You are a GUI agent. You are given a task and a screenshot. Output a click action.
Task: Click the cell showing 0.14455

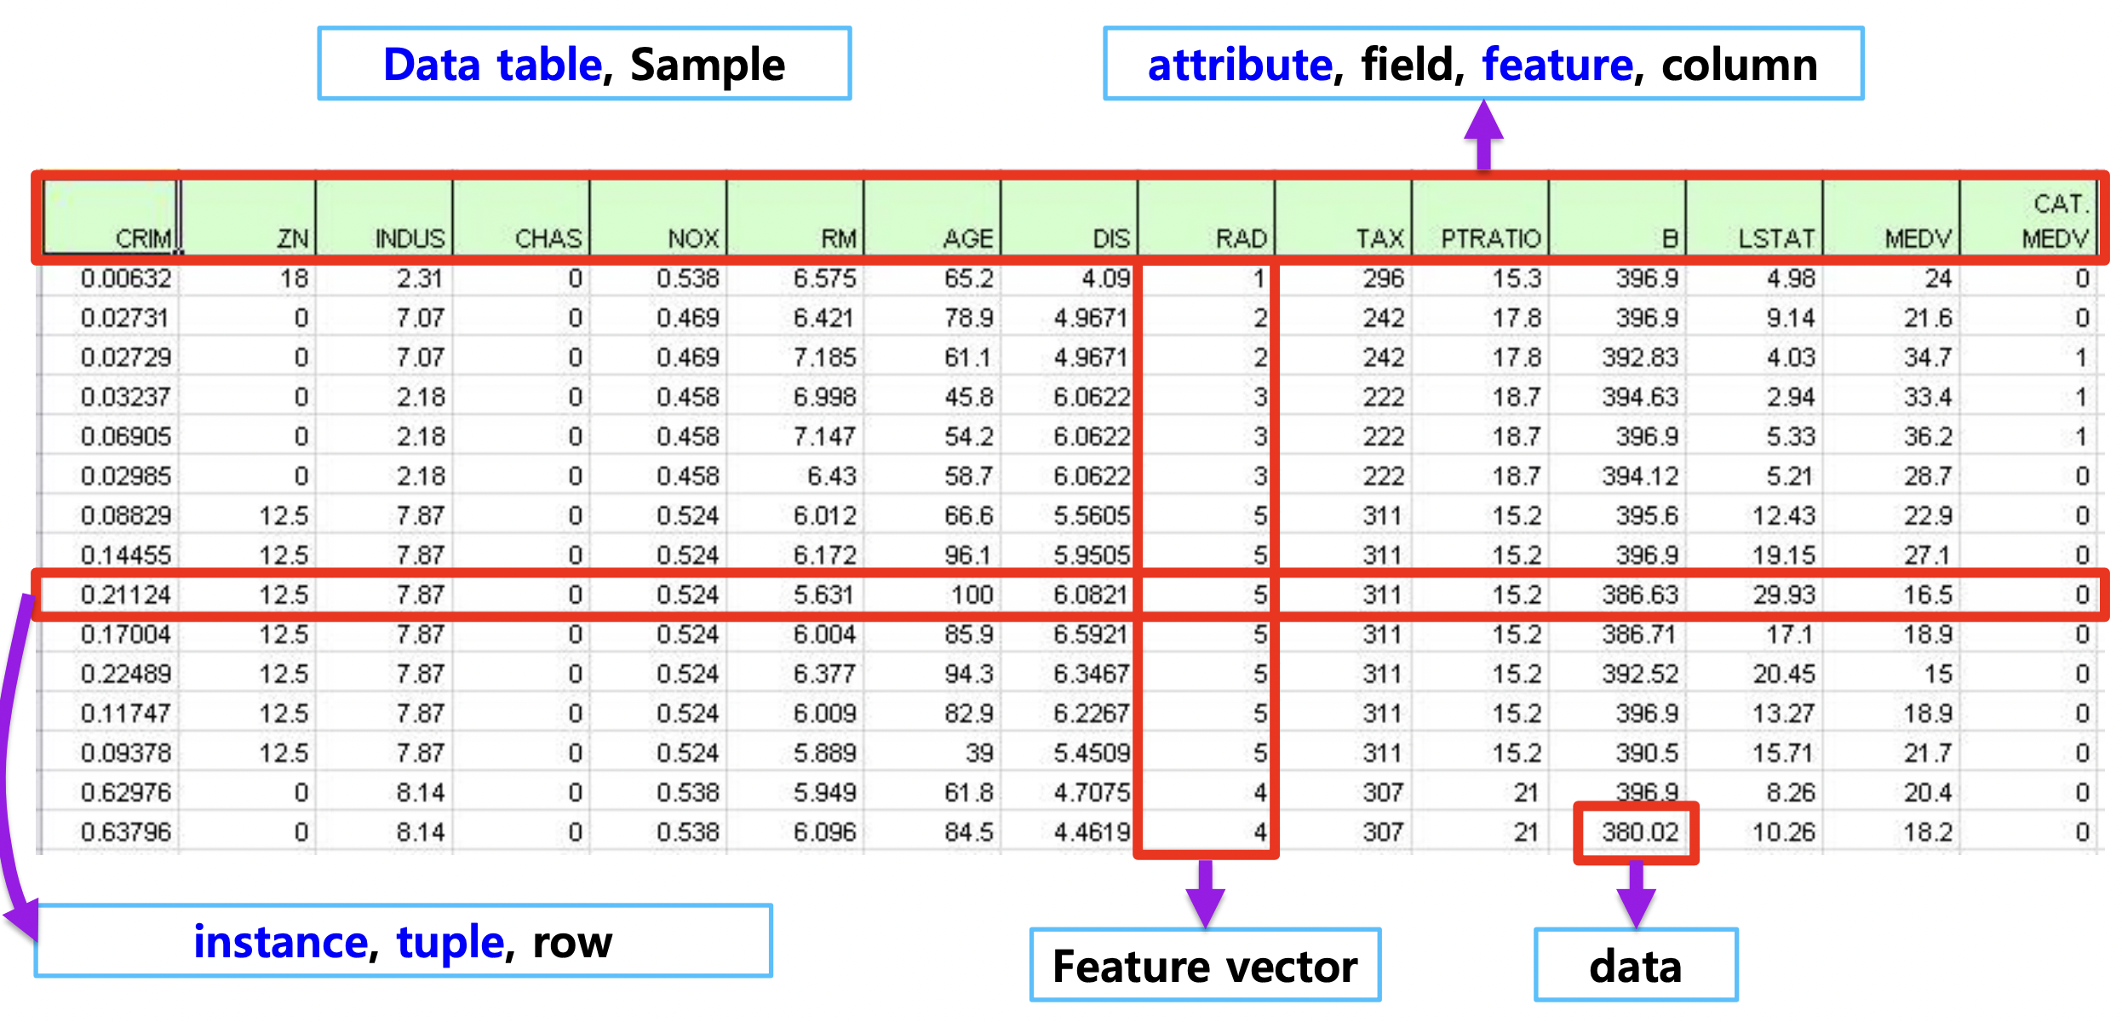coord(112,554)
